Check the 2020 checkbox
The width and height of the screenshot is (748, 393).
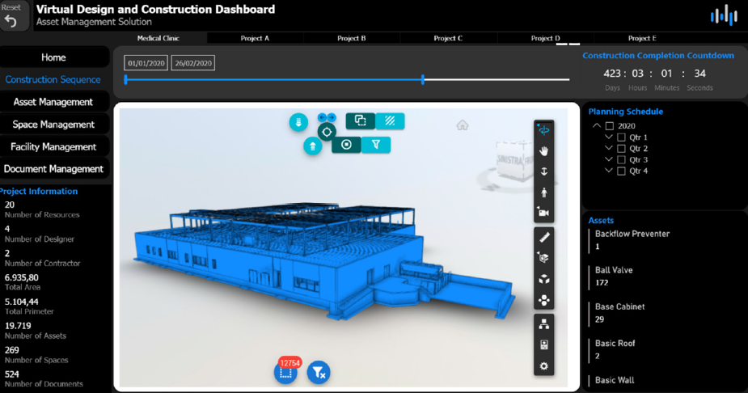pyautogui.click(x=610, y=126)
